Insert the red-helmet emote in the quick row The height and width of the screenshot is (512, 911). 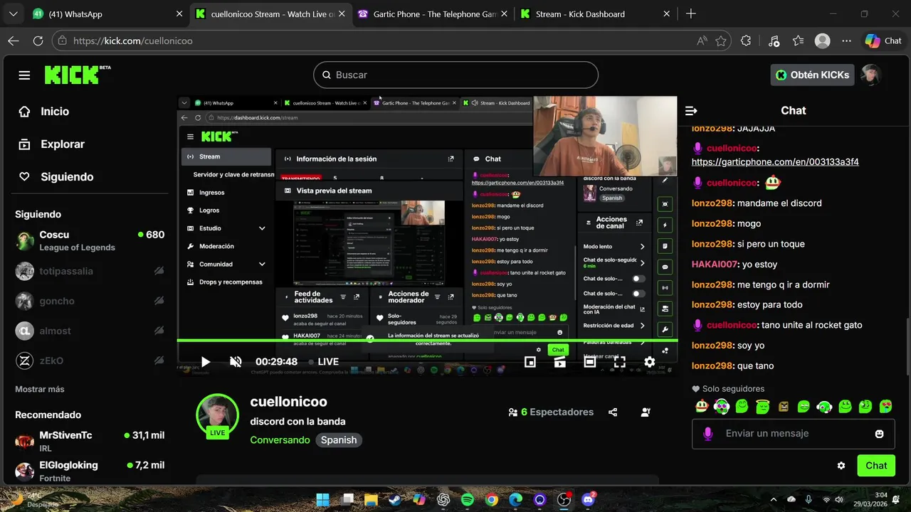coord(702,407)
